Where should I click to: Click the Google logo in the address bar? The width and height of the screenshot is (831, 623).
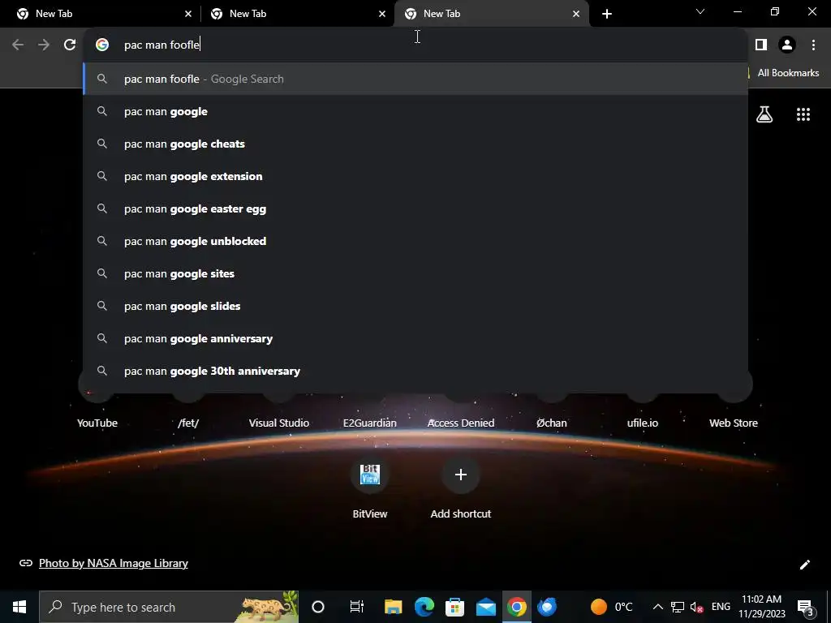pos(102,45)
